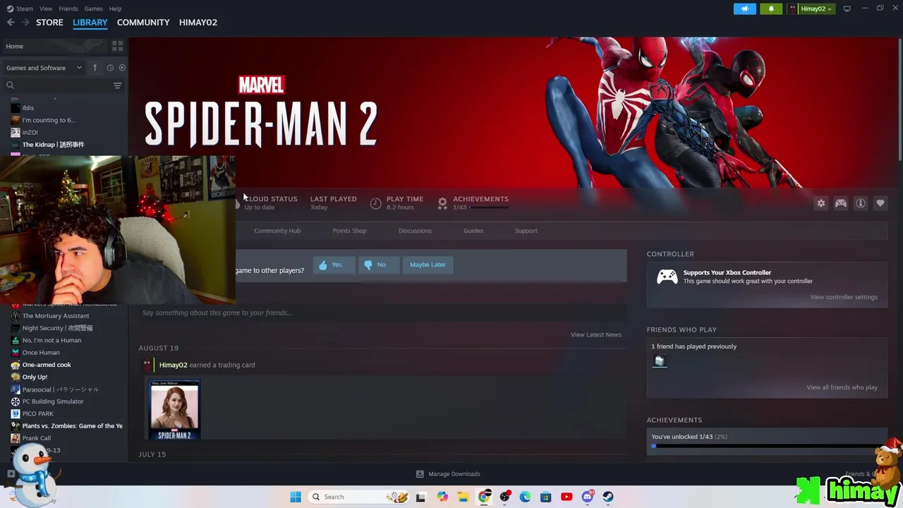The height and width of the screenshot is (508, 903).
Task: Open the Games menu
Action: [x=93, y=8]
